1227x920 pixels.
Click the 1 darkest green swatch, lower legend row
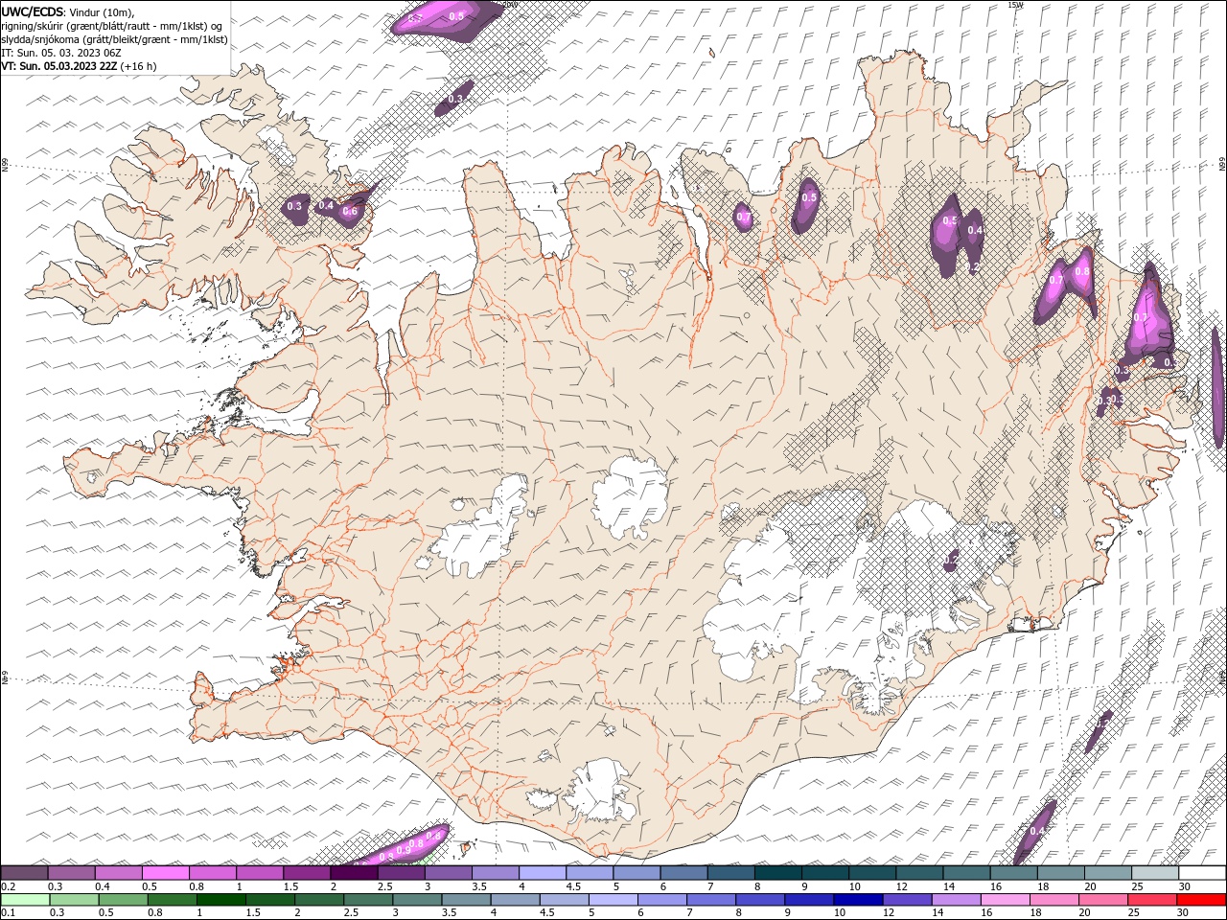(x=221, y=900)
